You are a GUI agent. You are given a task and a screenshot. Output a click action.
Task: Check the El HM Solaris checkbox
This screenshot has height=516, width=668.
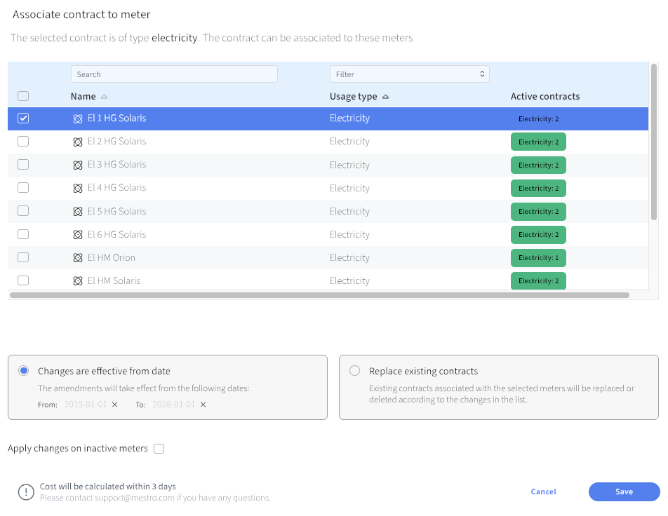pyautogui.click(x=23, y=280)
